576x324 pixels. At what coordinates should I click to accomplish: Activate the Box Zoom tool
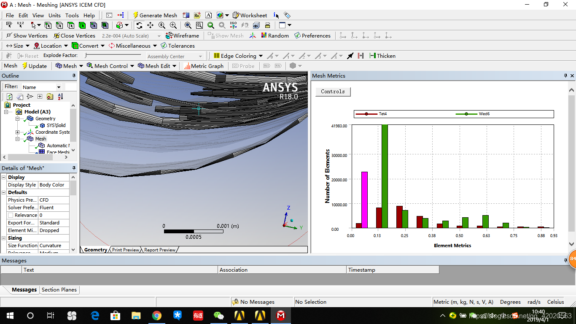click(173, 25)
